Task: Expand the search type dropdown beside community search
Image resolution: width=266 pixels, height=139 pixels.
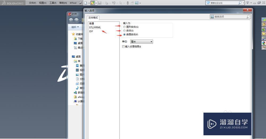Action: (243, 3)
